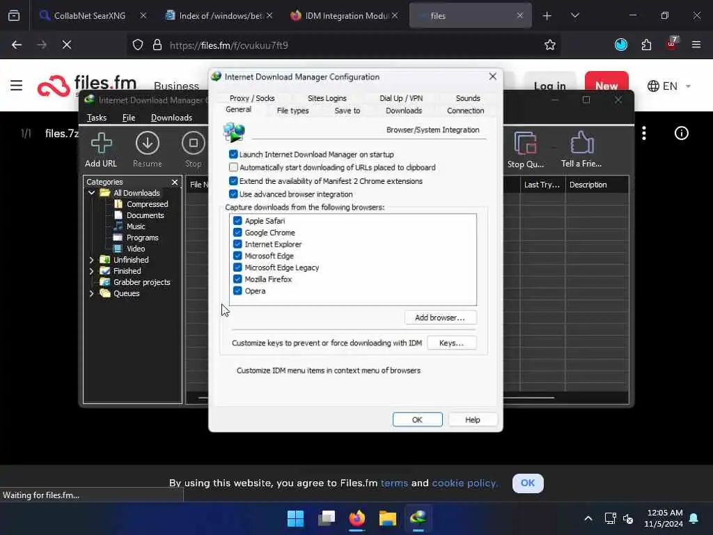Go back with the browser back arrow
The width and height of the screenshot is (713, 535).
(17, 45)
